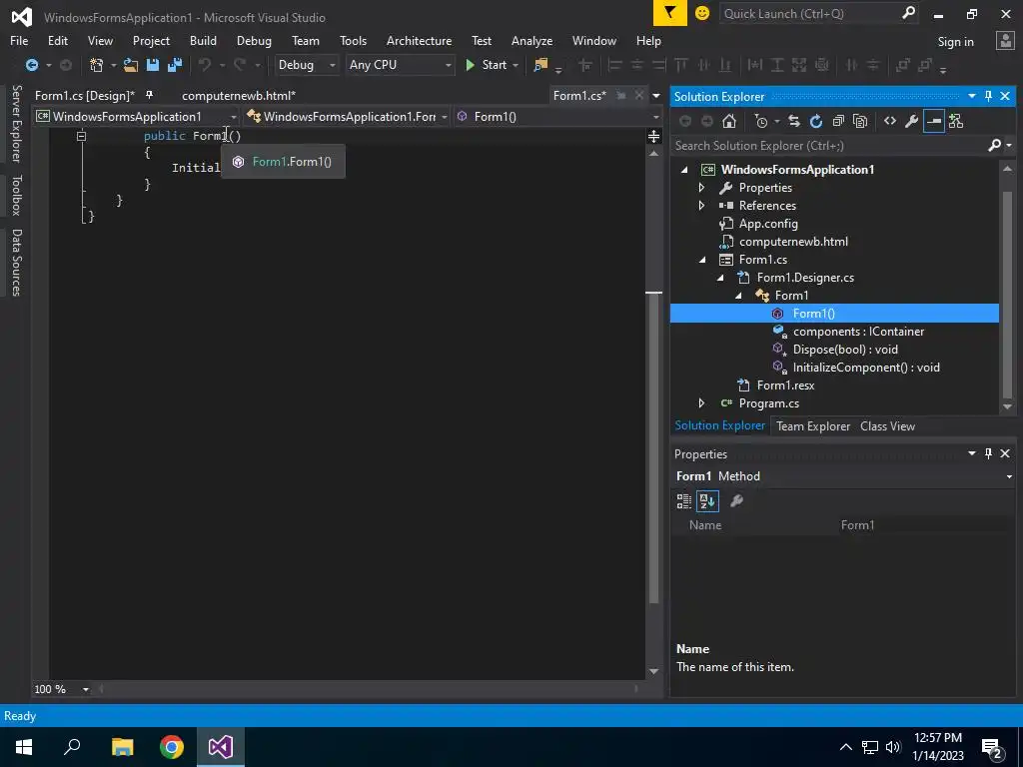
Task: Open the WindowsFormsApplication1.Form1 type dropdown in editor
Action: tap(347, 117)
